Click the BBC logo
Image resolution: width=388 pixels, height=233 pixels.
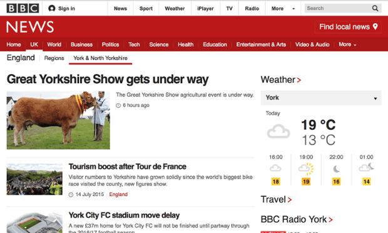click(x=23, y=8)
